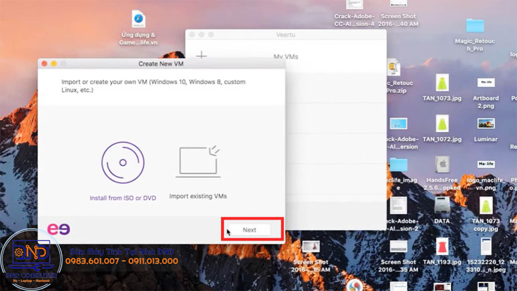The width and height of the screenshot is (517, 291).
Task: Select the Artboard 2.png desktop file
Action: (486, 82)
